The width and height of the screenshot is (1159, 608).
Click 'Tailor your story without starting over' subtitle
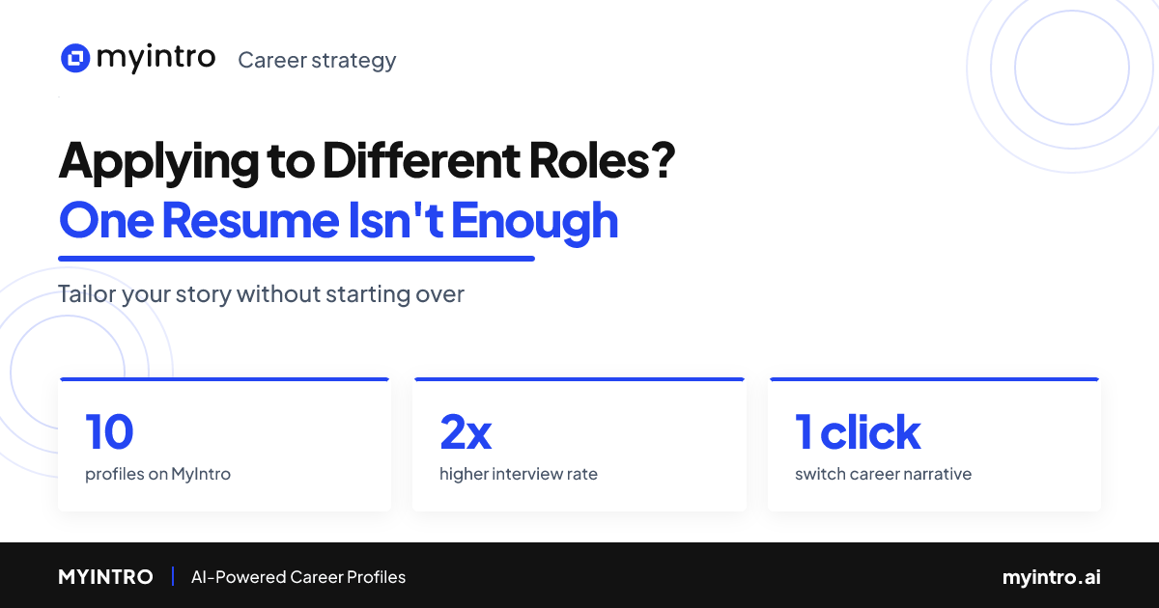[x=262, y=294]
